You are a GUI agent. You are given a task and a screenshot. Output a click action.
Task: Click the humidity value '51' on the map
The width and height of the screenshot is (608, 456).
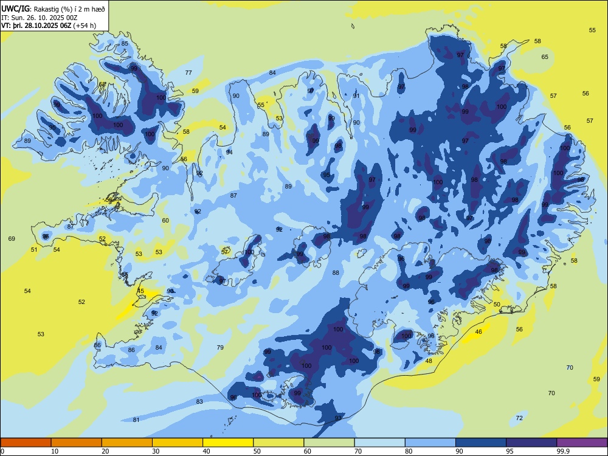click(34, 249)
